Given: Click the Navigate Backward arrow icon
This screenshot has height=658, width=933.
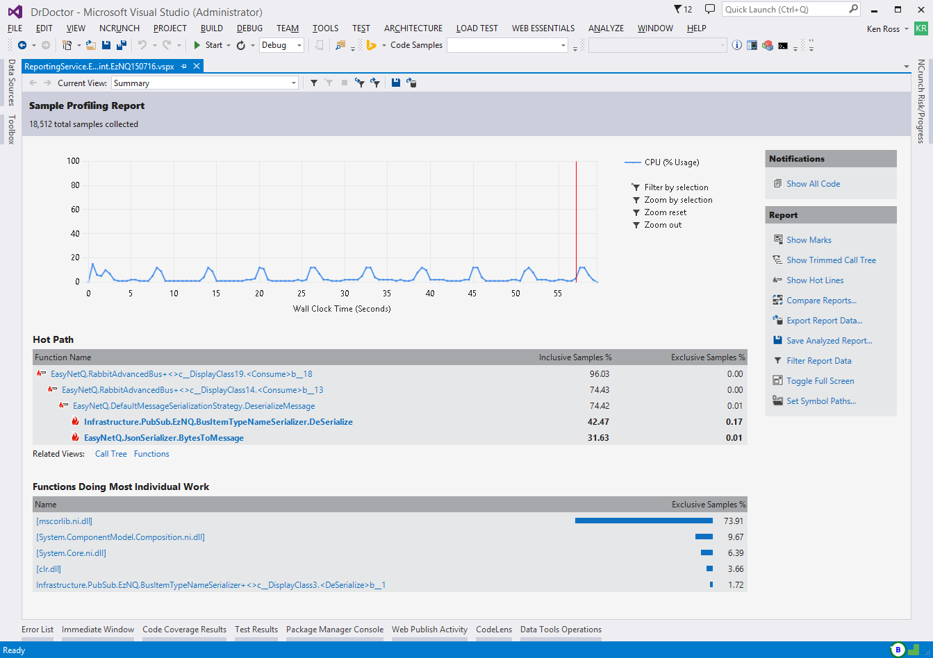Looking at the screenshot, I should [22, 45].
